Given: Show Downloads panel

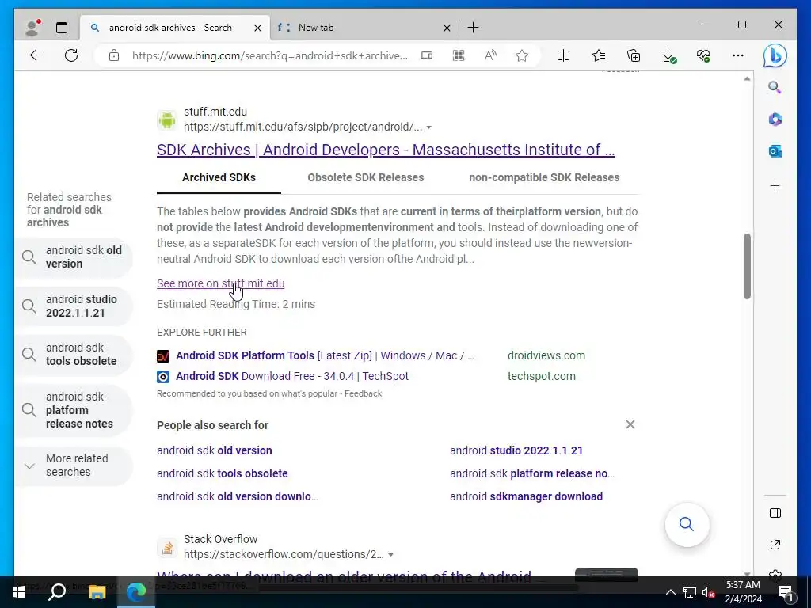Looking at the screenshot, I should [x=669, y=56].
